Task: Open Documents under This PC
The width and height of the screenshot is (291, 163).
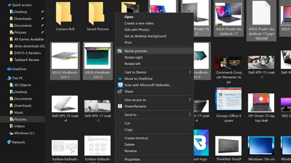Action: [x=22, y=99]
